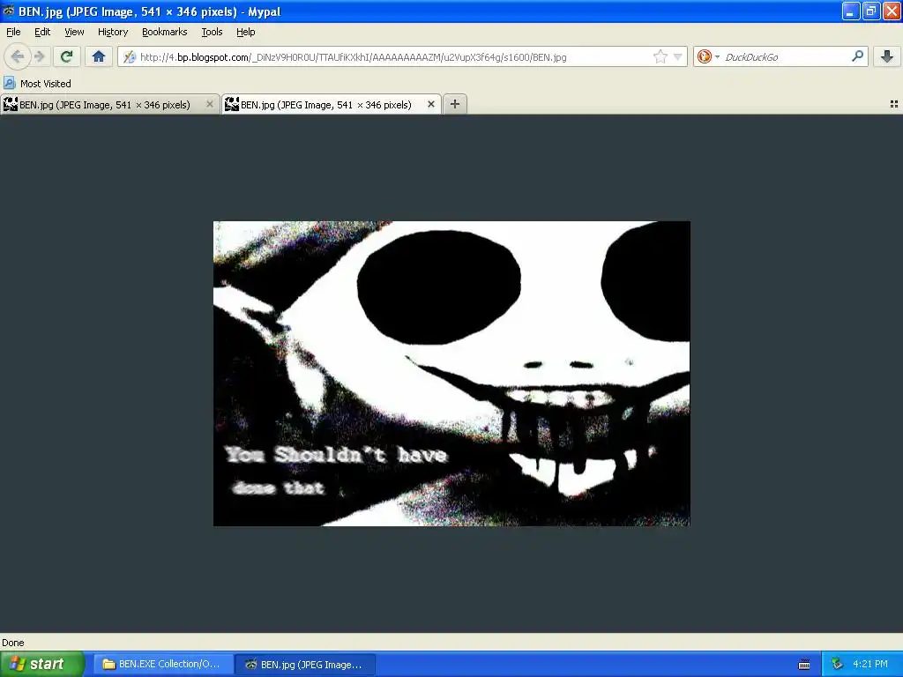Open the Help menu

[246, 32]
